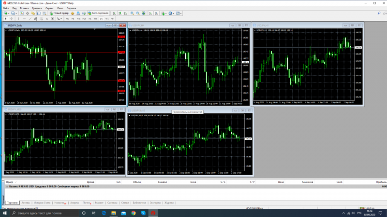Open the search magnifier at top right
This screenshot has width=387, height=217.
click(379, 14)
